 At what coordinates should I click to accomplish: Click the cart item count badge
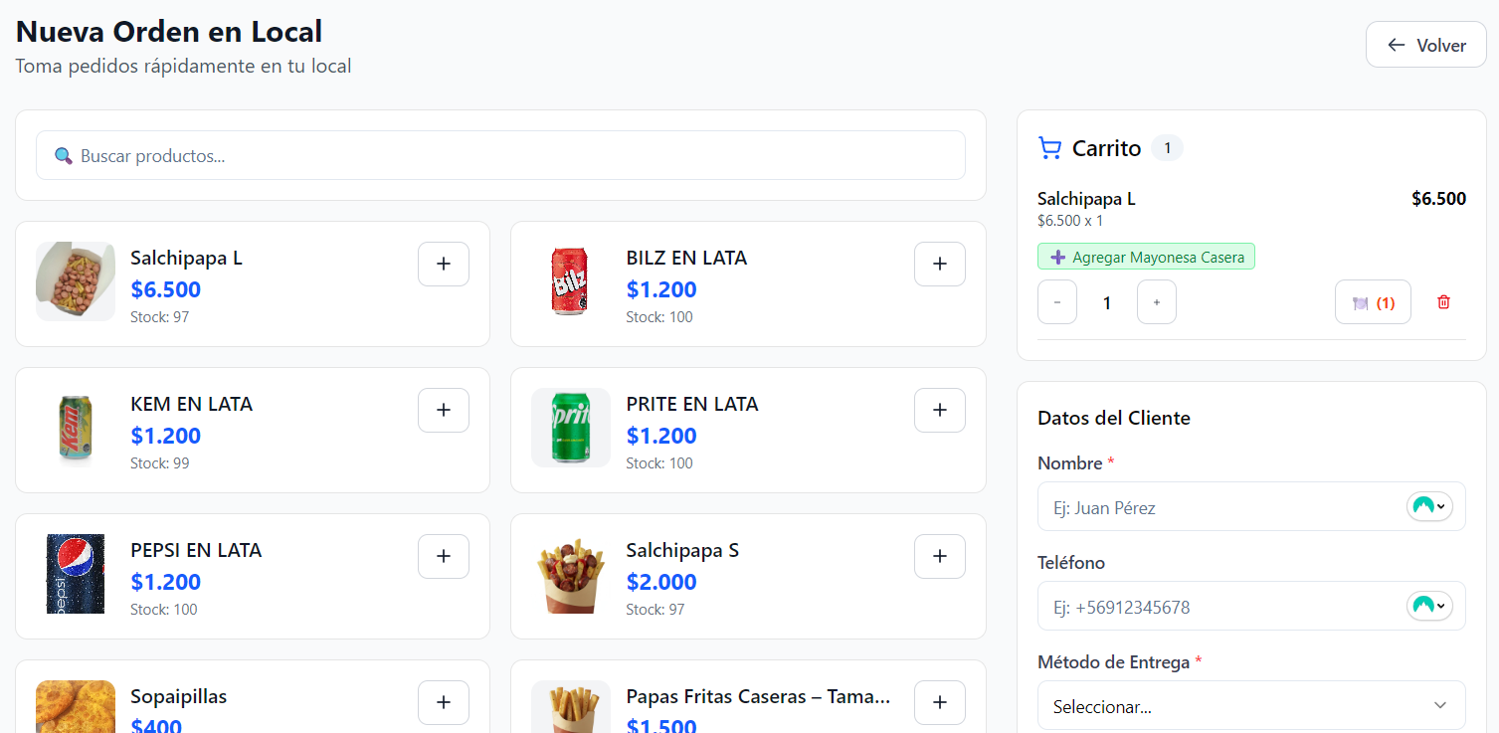1168,147
